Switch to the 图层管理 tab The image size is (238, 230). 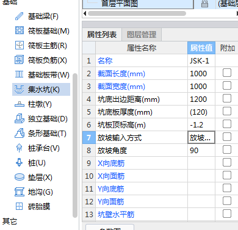(142, 35)
